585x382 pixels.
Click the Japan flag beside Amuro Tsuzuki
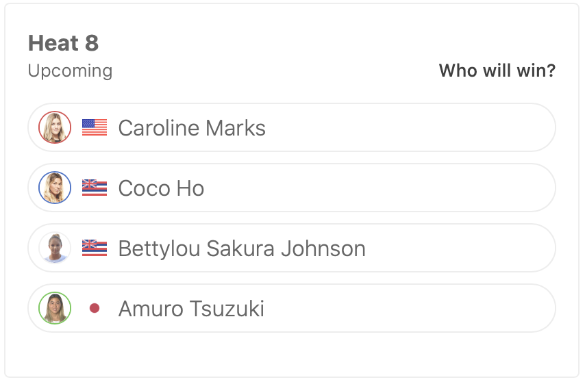95,309
